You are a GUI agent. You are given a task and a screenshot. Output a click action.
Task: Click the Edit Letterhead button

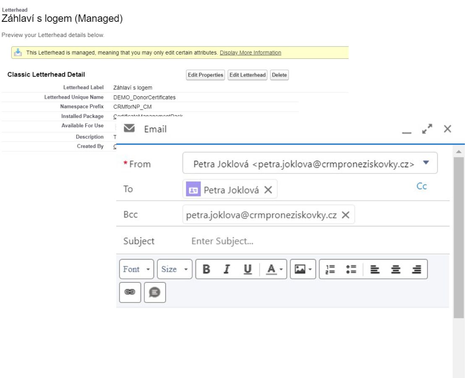pos(248,75)
